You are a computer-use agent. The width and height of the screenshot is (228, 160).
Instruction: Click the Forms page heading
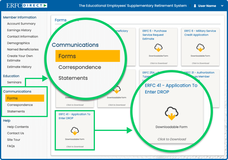pos(60,20)
